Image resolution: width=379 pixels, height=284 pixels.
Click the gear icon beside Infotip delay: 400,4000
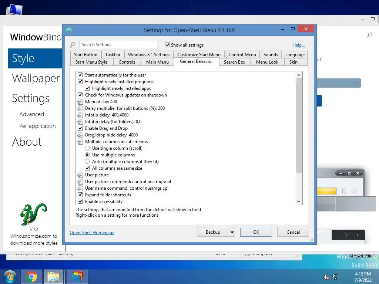pyautogui.click(x=80, y=115)
